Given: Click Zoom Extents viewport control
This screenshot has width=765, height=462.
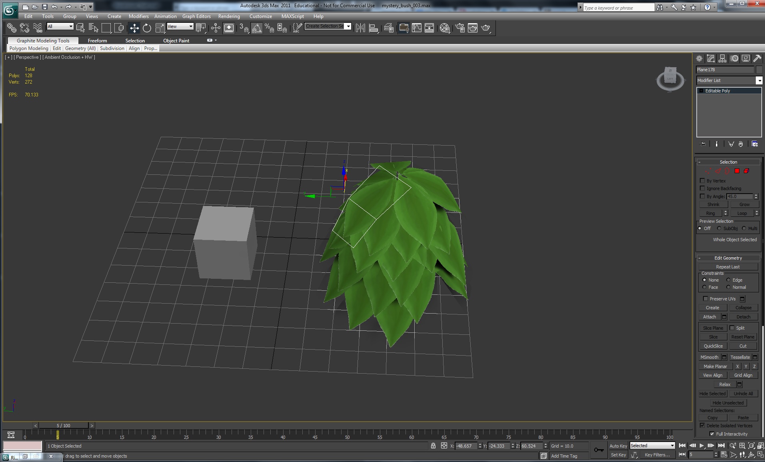Looking at the screenshot, I should 751,446.
